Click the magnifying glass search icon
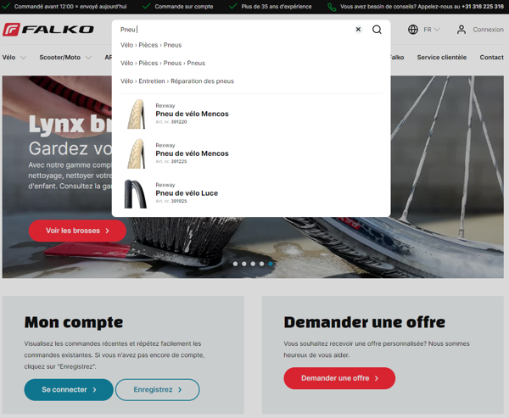Image resolution: width=509 pixels, height=418 pixels. coord(377,30)
